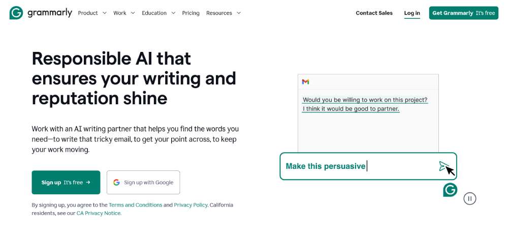Click the Grammarly logo icon in header
The height and width of the screenshot is (233, 508).
click(16, 13)
